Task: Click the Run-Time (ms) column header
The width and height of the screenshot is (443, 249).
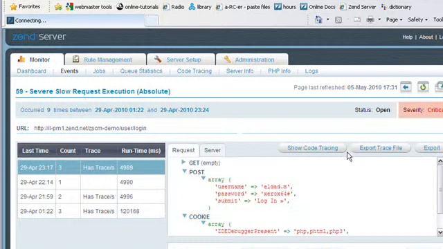Action: coord(141,151)
